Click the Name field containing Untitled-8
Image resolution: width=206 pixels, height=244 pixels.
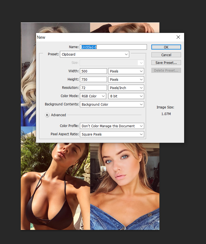click(113, 47)
